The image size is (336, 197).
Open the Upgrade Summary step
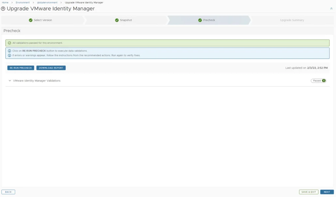coord(292,20)
